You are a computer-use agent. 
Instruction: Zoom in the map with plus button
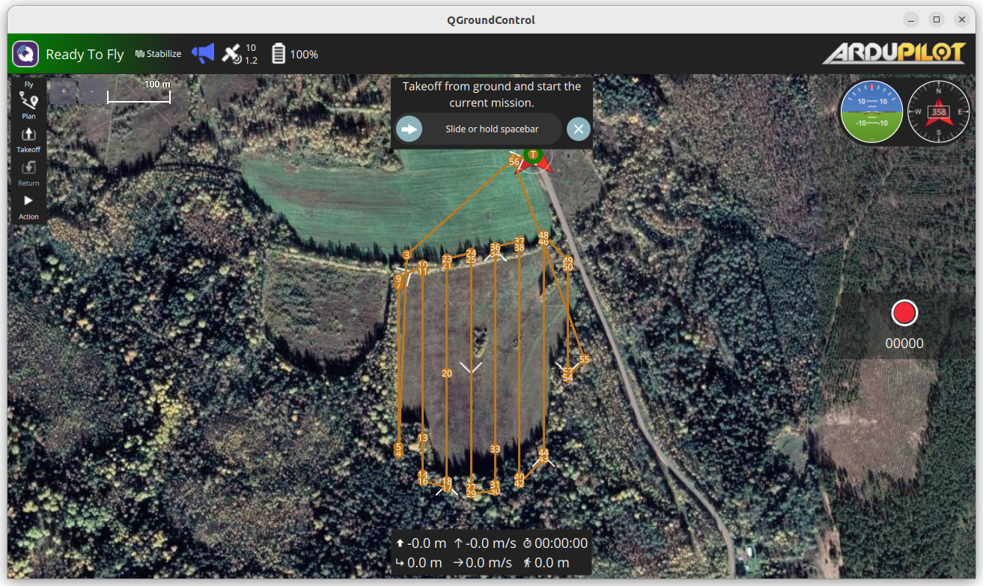[x=64, y=91]
